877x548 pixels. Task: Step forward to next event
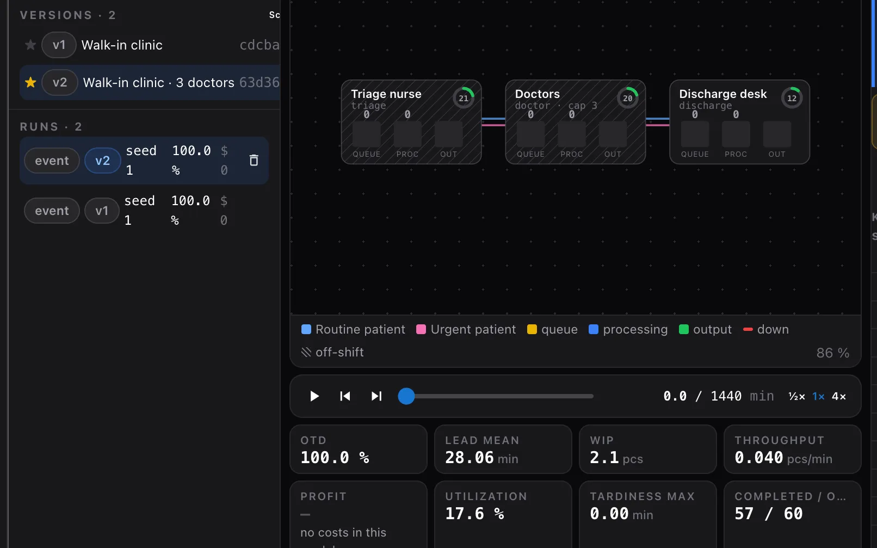click(x=376, y=396)
